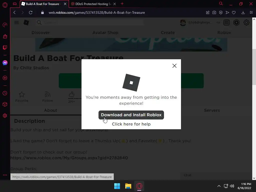The width and height of the screenshot is (256, 192).
Task: Open Opera main menu logo
Action: 5,5
